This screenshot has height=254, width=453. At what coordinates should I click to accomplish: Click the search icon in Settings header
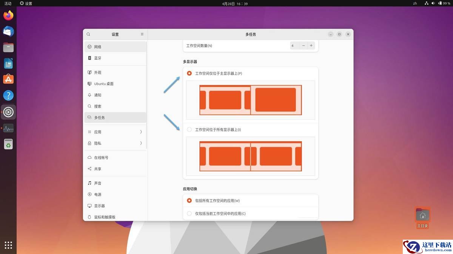point(88,34)
